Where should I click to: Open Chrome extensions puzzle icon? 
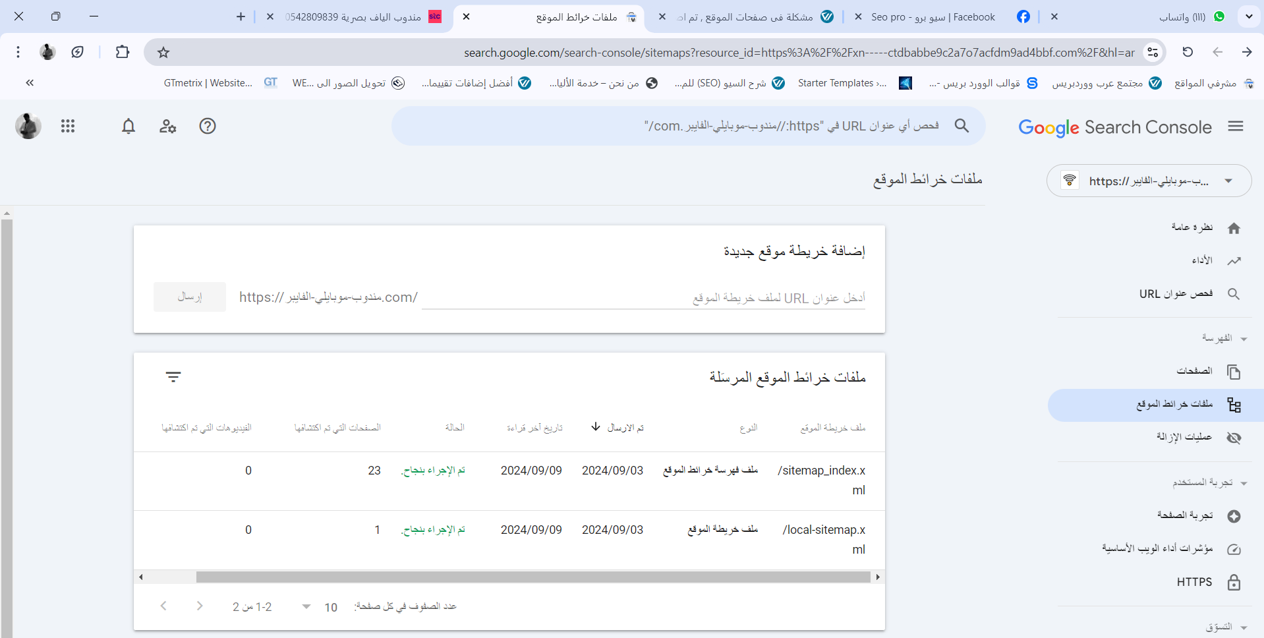click(x=123, y=52)
